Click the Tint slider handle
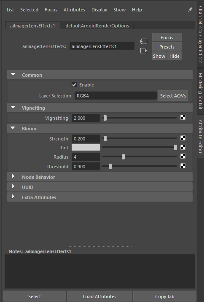The image size is (204, 302). tap(175, 147)
